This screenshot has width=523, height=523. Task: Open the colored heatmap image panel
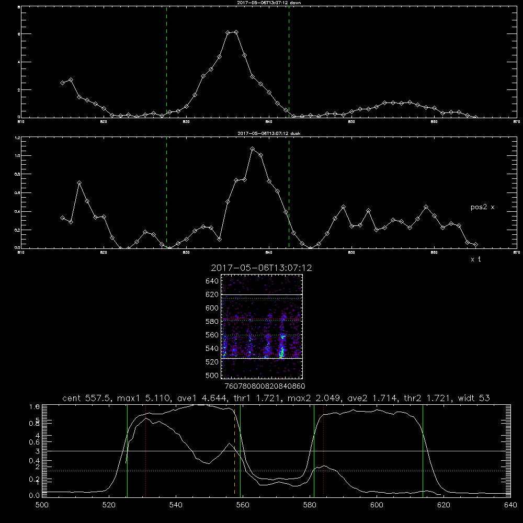click(x=262, y=326)
